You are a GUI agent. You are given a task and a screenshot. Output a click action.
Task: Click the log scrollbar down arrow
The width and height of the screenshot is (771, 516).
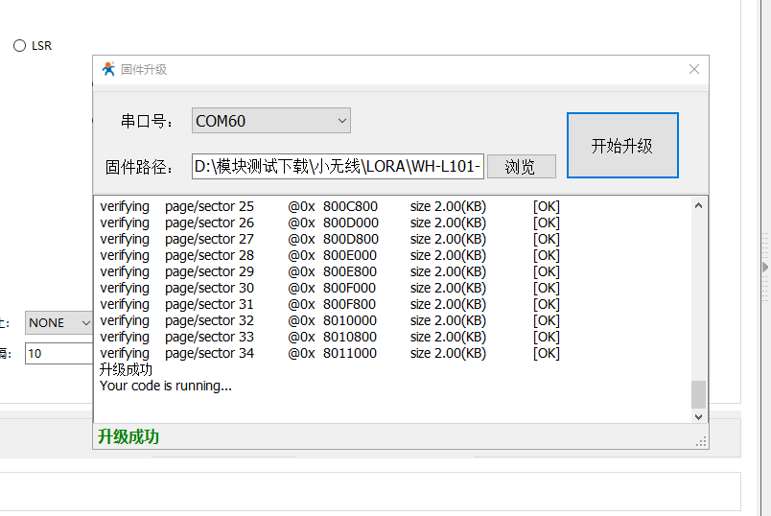click(698, 416)
